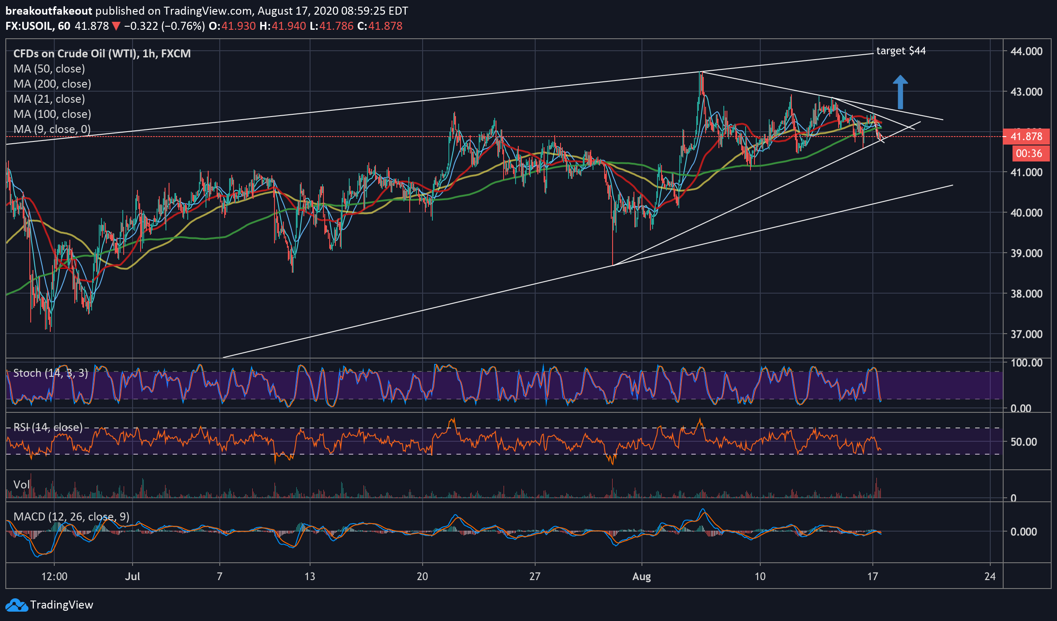Screen dimensions: 1057x621
Task: Click the blue upward arrow on the chart
Action: [x=900, y=92]
